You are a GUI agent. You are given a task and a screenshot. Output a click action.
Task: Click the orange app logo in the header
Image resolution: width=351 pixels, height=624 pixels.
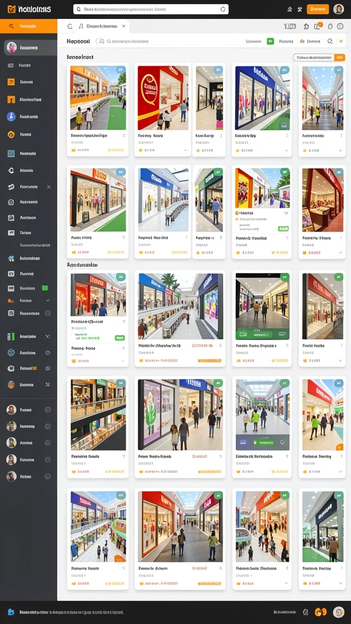11,9
